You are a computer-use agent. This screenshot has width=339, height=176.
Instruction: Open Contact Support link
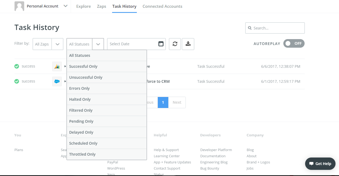pyautogui.click(x=167, y=168)
